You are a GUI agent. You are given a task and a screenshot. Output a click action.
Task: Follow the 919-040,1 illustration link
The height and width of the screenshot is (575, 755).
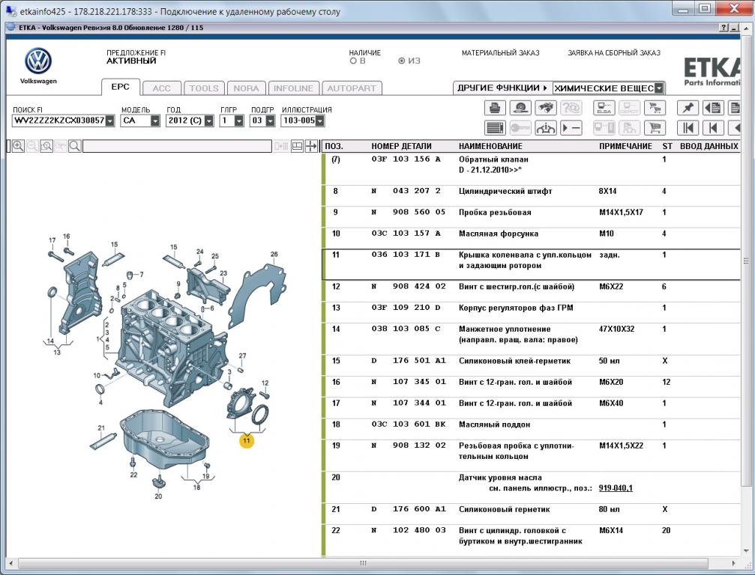coord(616,488)
